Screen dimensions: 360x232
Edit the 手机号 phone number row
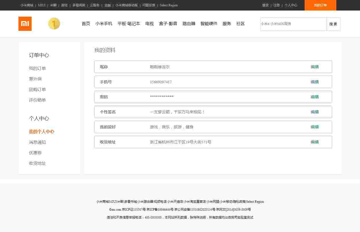315,82
